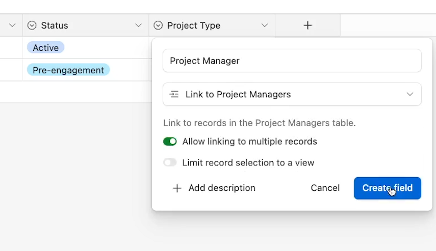Image resolution: width=436 pixels, height=251 pixels.
Task: Disable Allow linking to multiple records
Action: [170, 142]
